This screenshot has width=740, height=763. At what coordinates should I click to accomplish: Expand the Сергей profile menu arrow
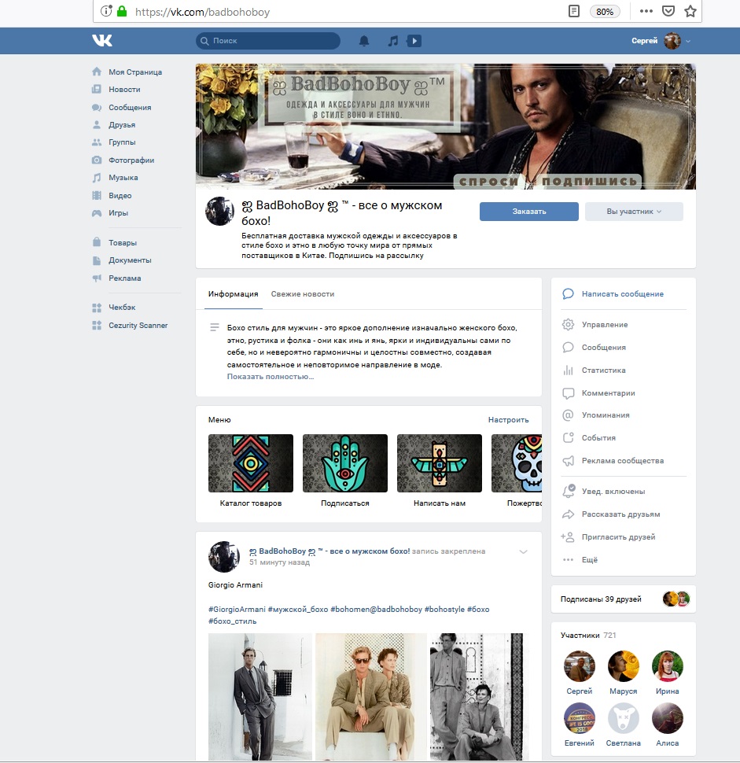click(688, 42)
